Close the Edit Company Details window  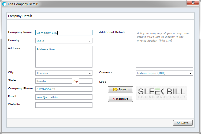[x=192, y=3]
